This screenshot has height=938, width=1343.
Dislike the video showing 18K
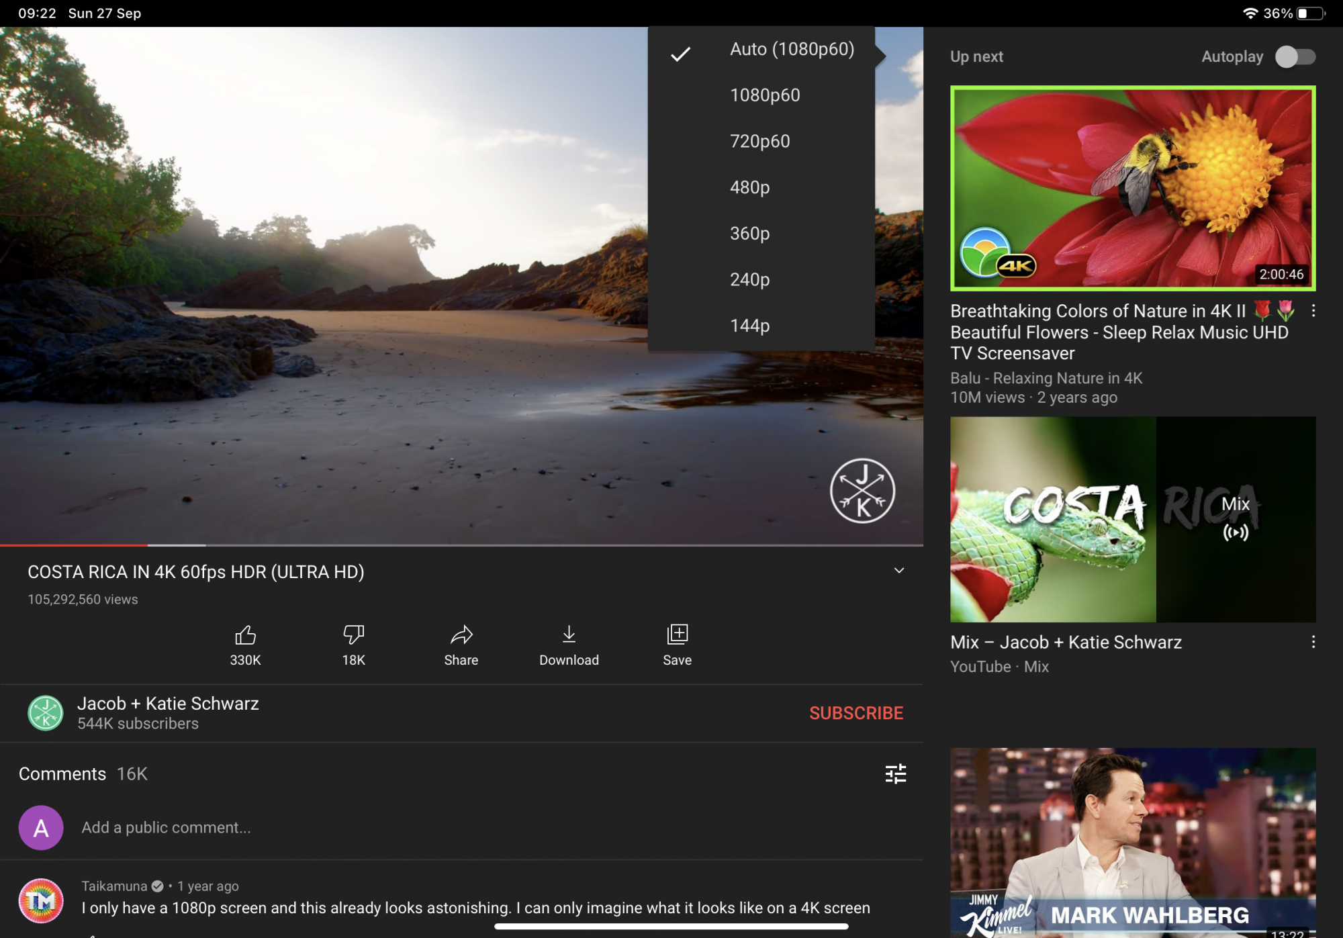(x=353, y=645)
